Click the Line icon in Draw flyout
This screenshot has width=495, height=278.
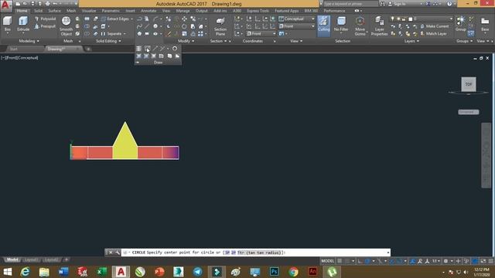[155, 49]
